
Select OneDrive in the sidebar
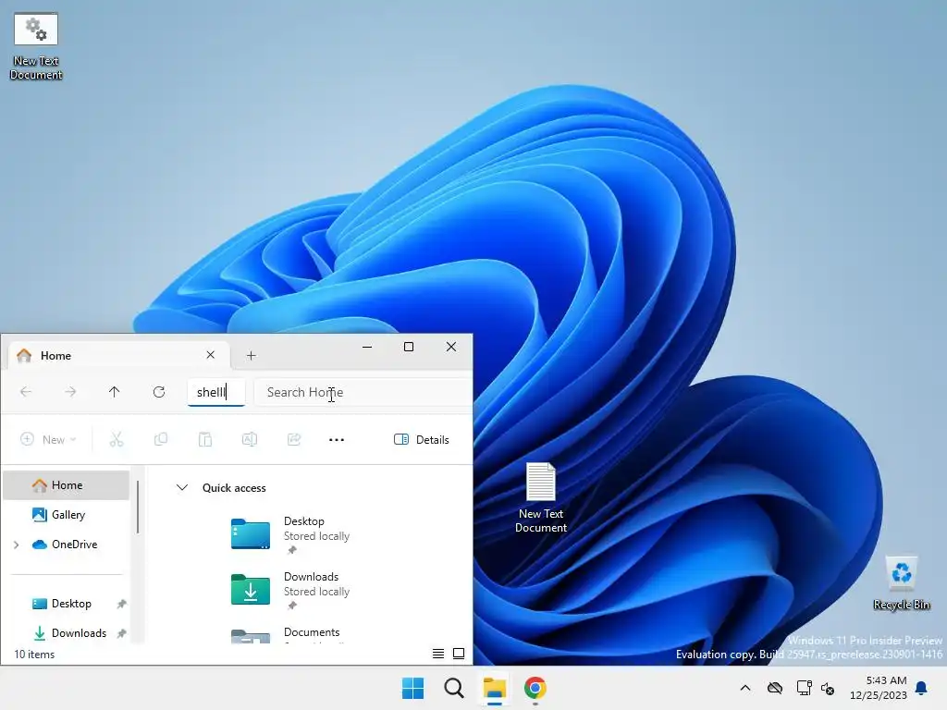67,545
